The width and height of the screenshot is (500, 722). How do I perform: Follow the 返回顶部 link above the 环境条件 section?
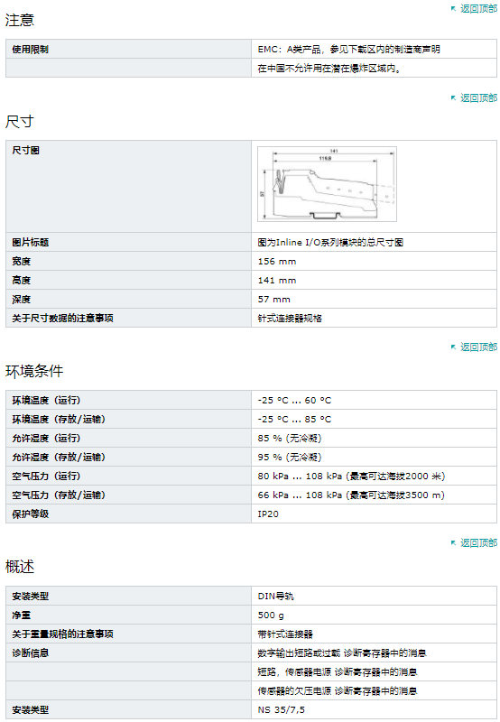pos(478,347)
